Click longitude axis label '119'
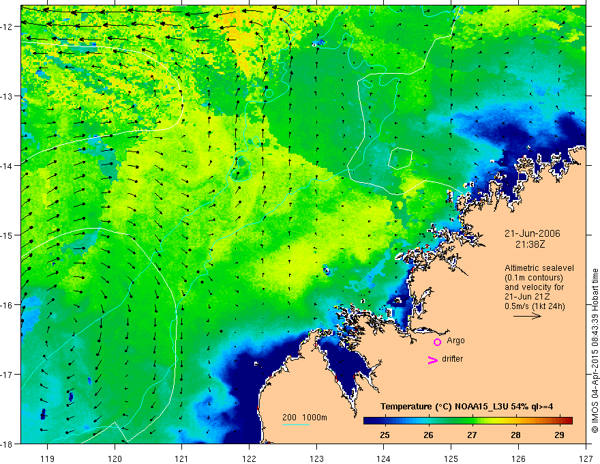This screenshot has width=600, height=464. tap(47, 459)
